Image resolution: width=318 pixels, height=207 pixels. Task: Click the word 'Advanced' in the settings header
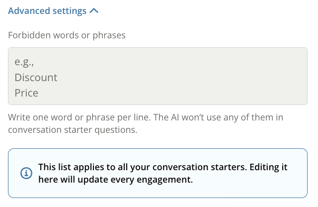[29, 11]
